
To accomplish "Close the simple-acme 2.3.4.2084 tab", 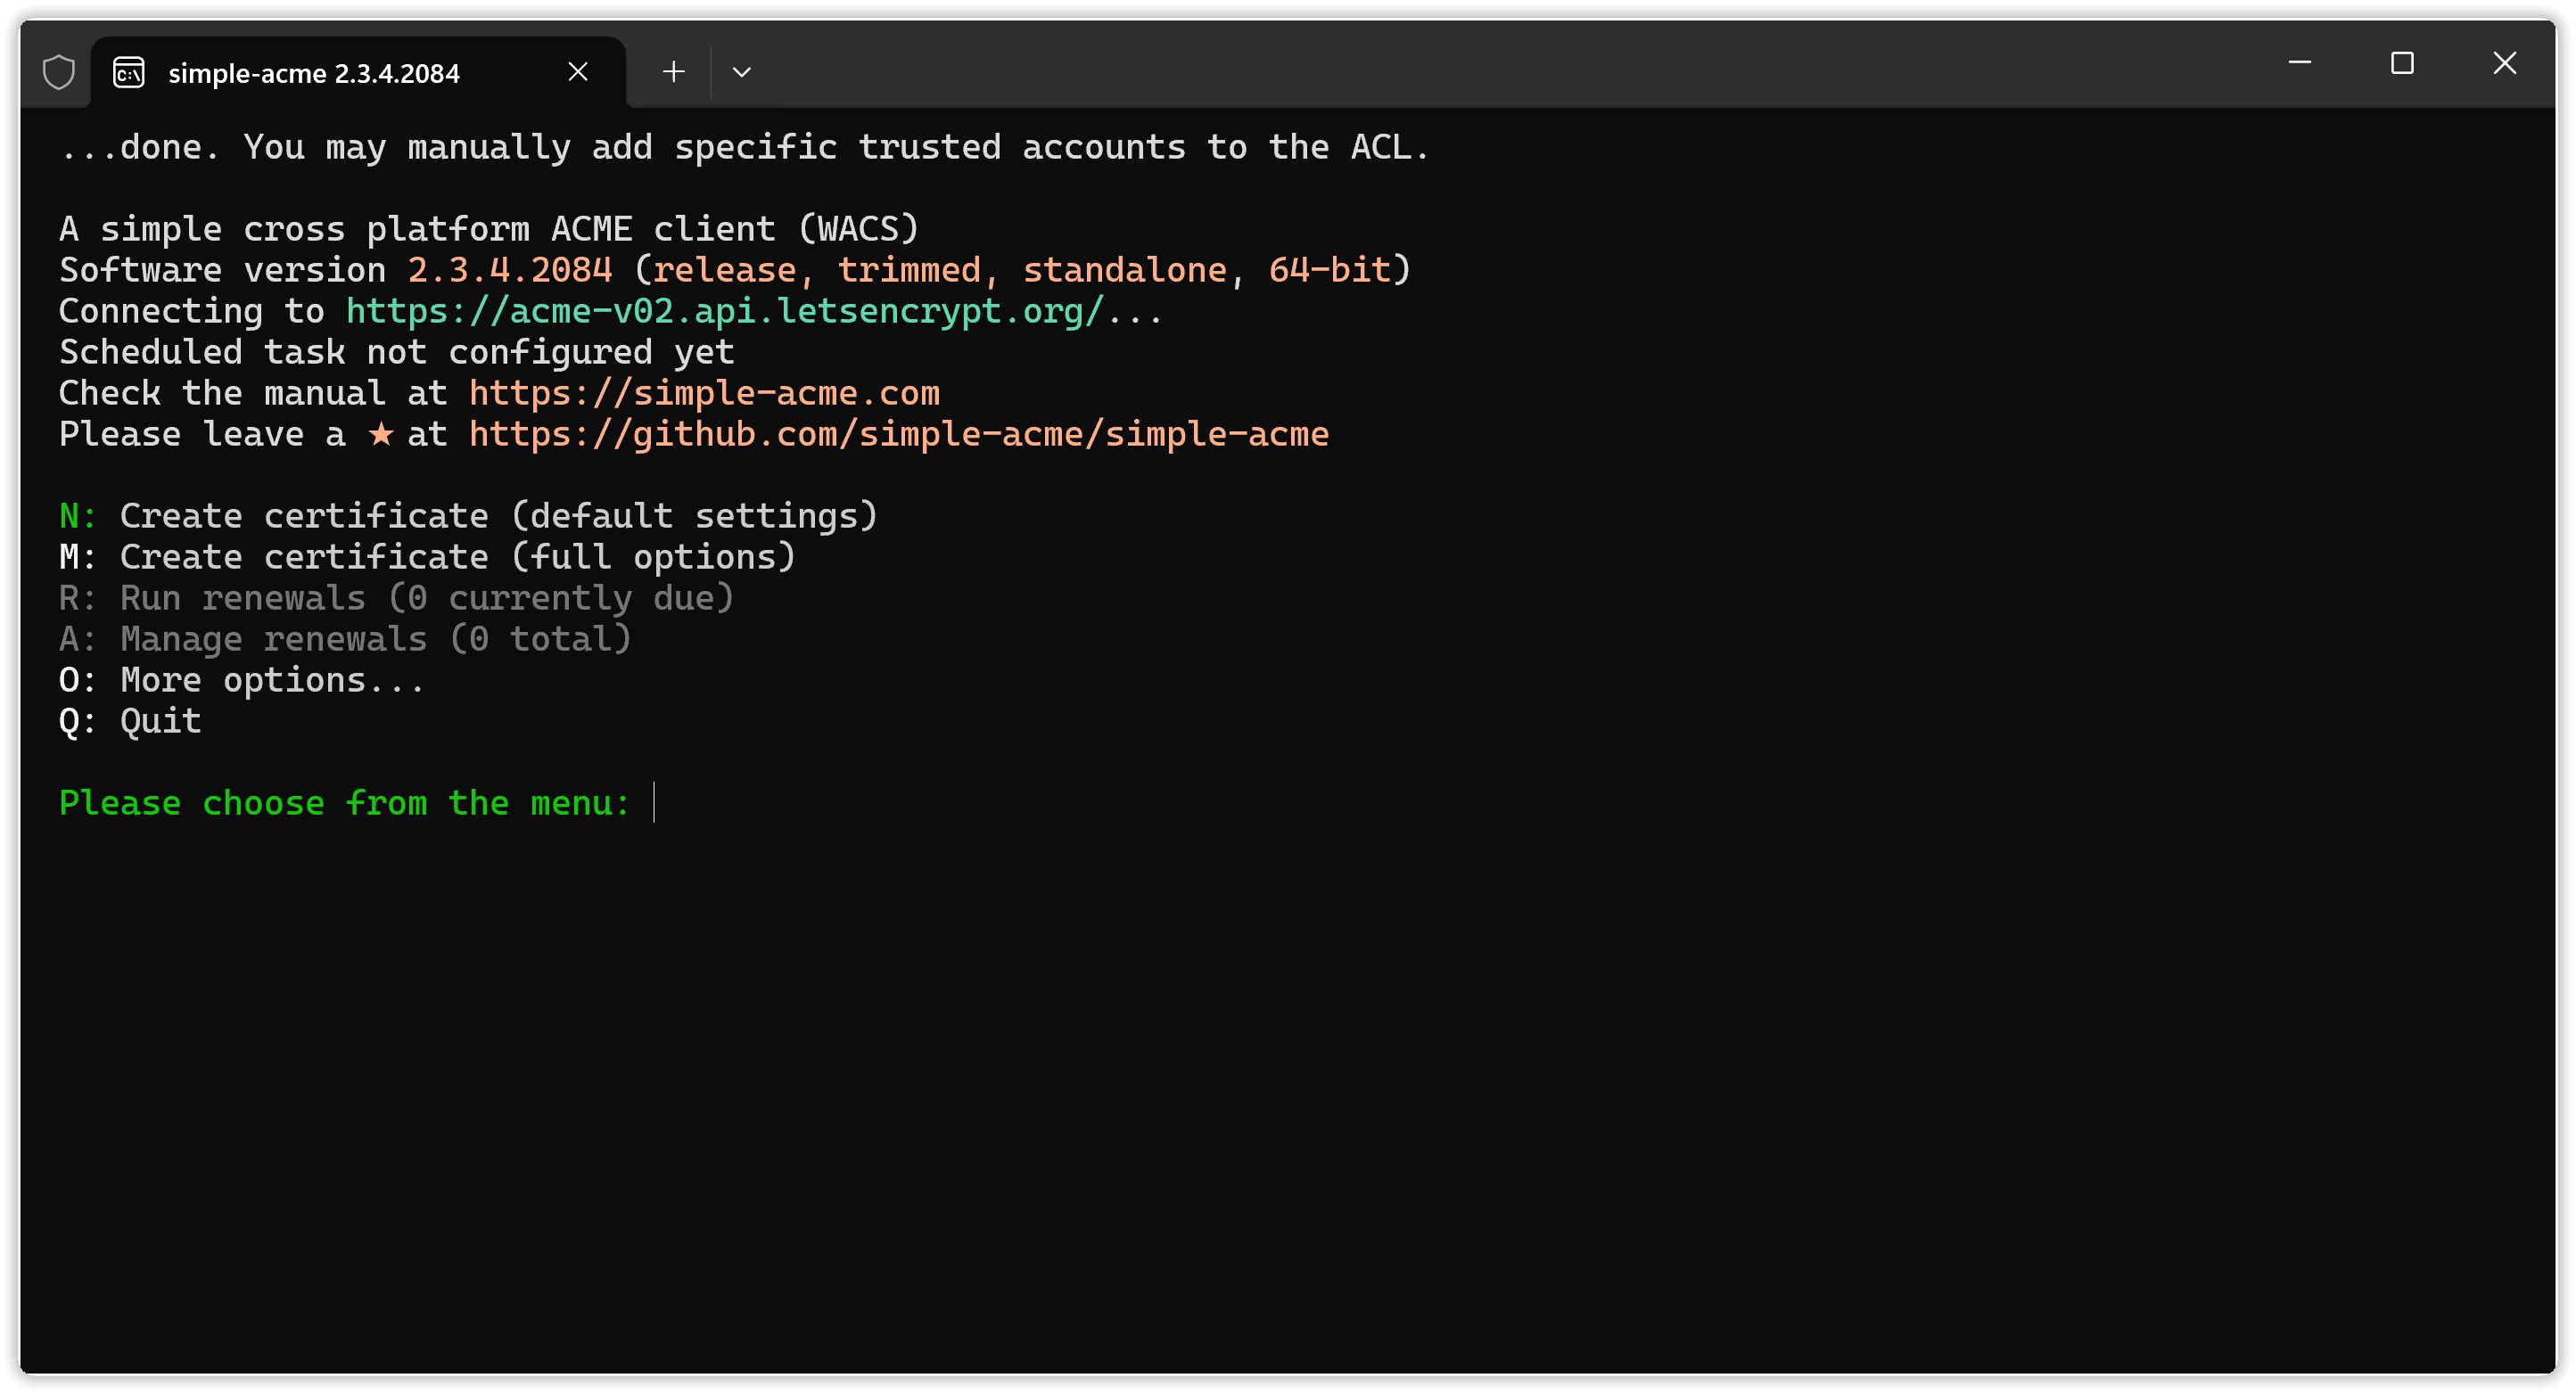I will (578, 72).
